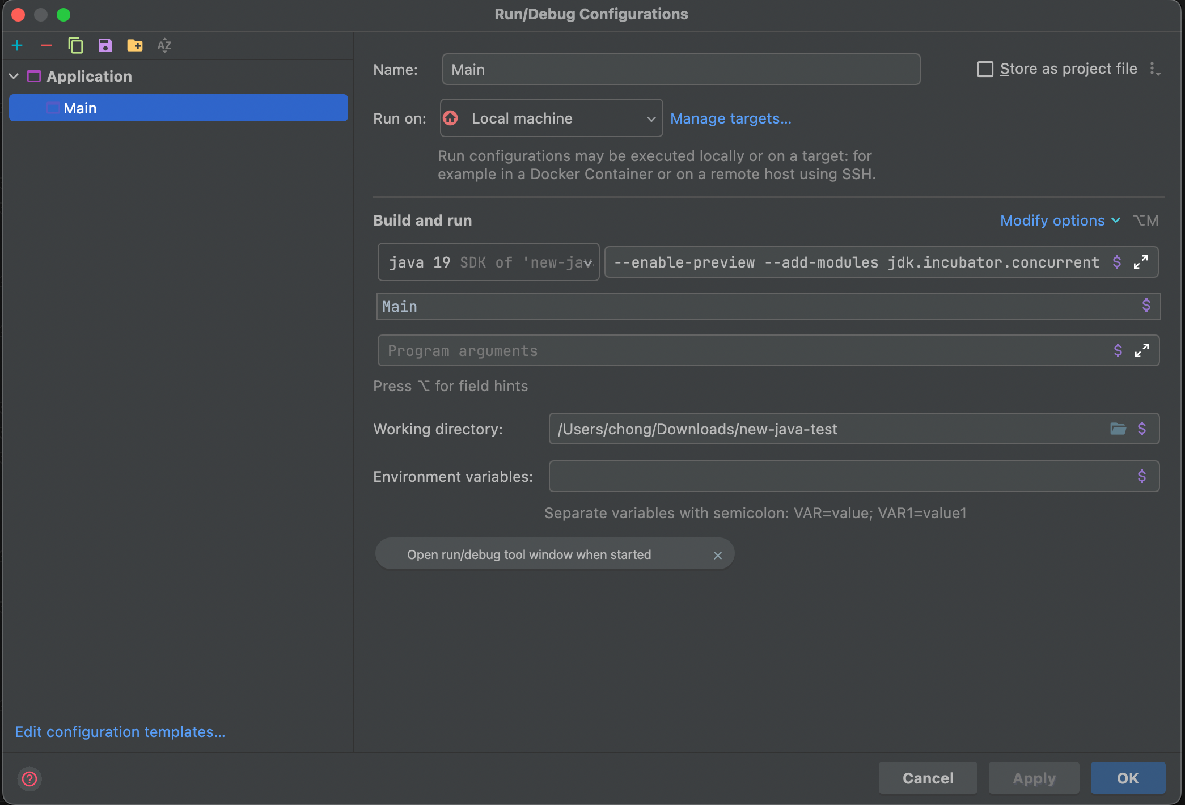Enable Store as project file checkbox
Viewport: 1185px width, 805px height.
[985, 69]
